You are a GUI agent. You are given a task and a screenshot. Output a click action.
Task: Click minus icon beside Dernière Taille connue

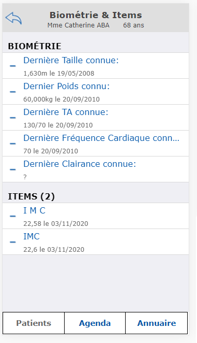pos(12,66)
